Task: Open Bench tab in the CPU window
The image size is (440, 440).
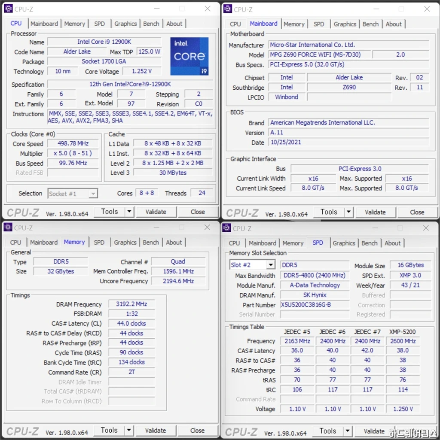Action: (x=151, y=24)
